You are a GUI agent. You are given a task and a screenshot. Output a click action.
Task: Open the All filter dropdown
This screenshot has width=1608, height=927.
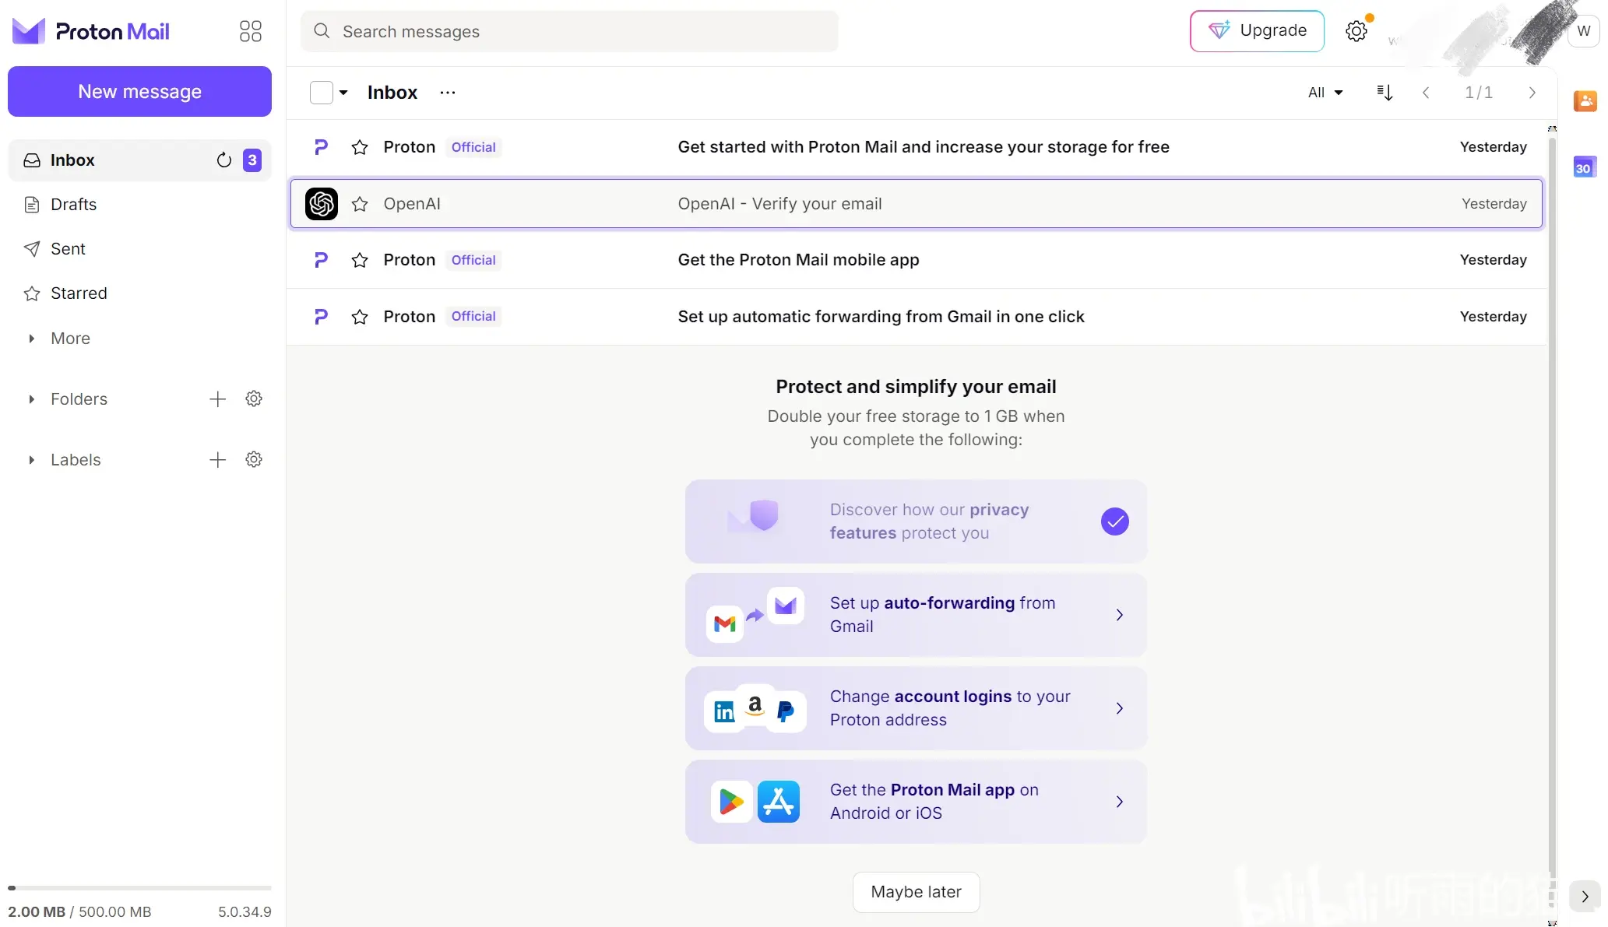1325,93
